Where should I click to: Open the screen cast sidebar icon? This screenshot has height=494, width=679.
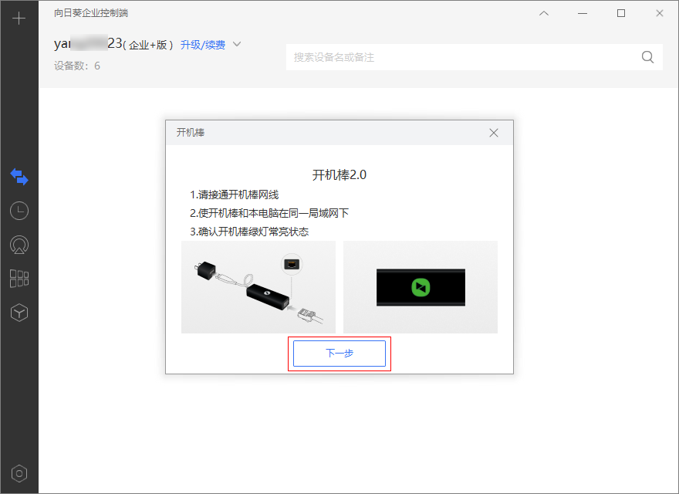pyautogui.click(x=19, y=245)
